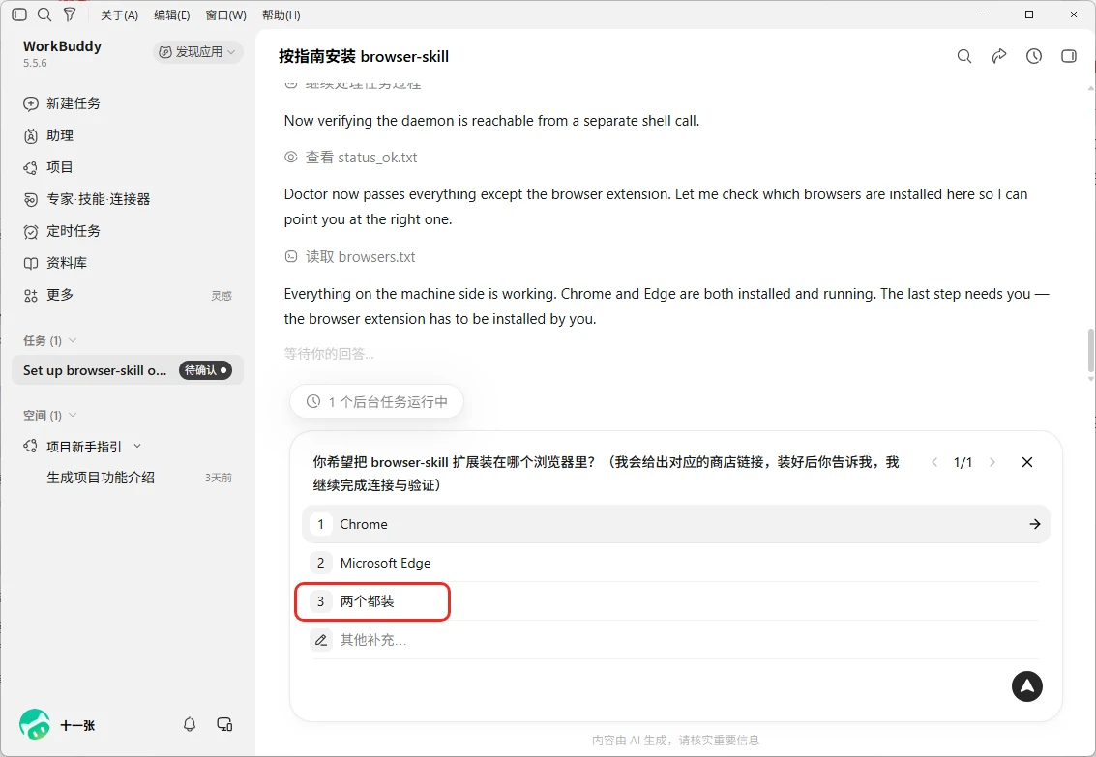Go to previous question arrow
Viewport: 1096px width, 757px height.
pyautogui.click(x=934, y=462)
